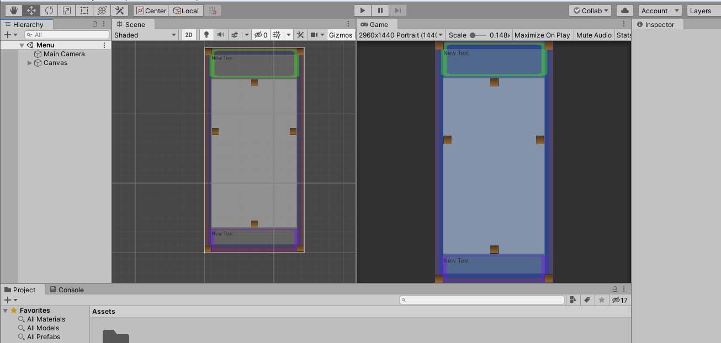Open the Hierarchy create menu
Screen dimensions: 721x343
[10, 35]
